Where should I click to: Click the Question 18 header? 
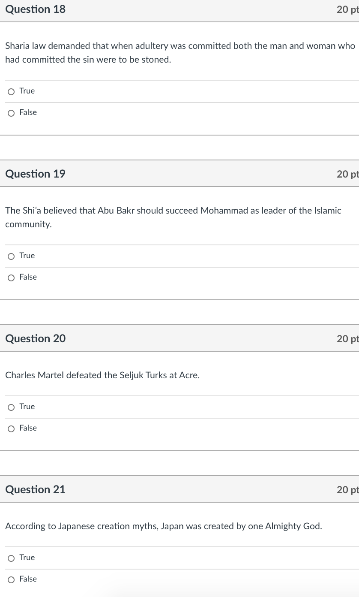pyautogui.click(x=36, y=9)
